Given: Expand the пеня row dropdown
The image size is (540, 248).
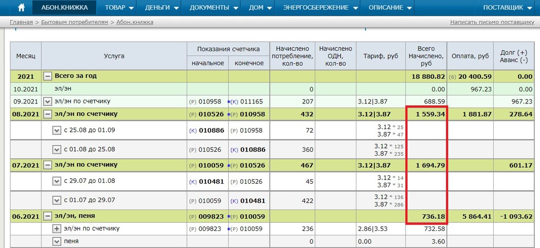Looking at the screenshot, I should [x=57, y=241].
